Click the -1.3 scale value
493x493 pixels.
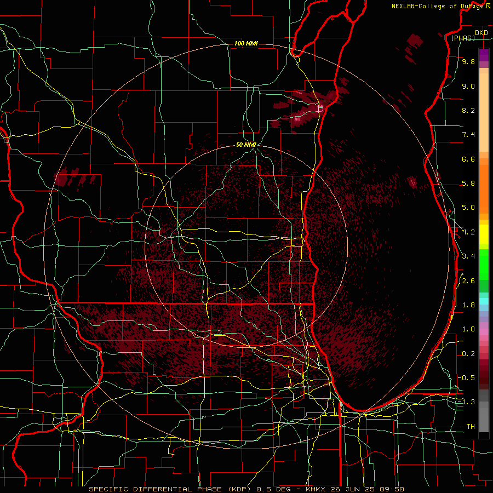coord(467,402)
